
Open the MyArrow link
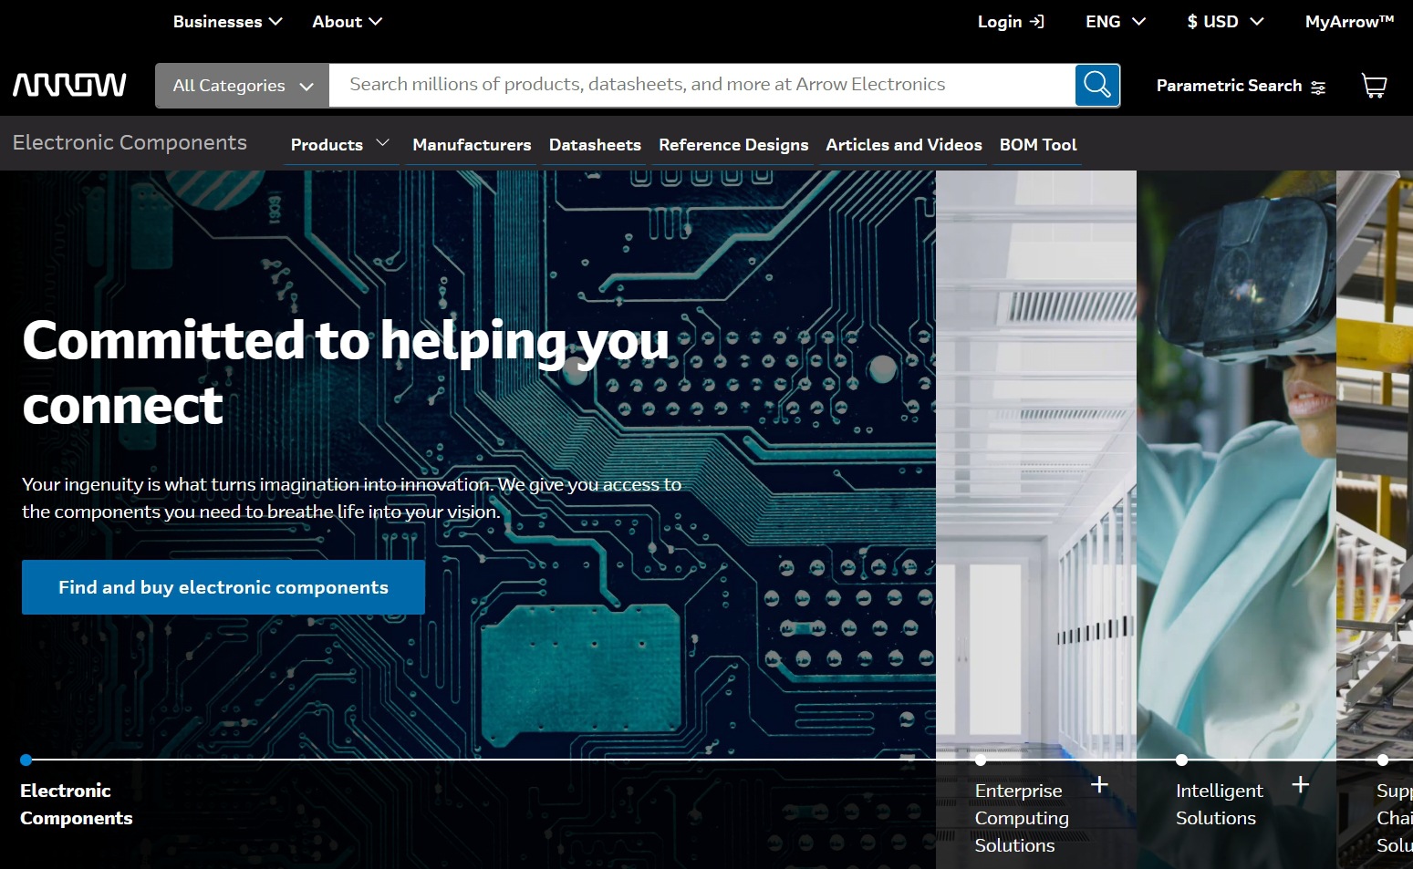coord(1349,21)
